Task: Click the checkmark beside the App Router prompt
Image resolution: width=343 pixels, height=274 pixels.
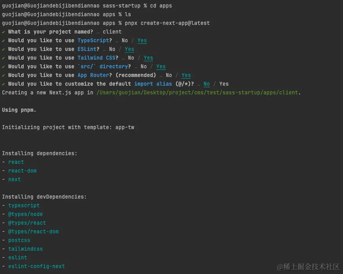Action: (x=4, y=75)
